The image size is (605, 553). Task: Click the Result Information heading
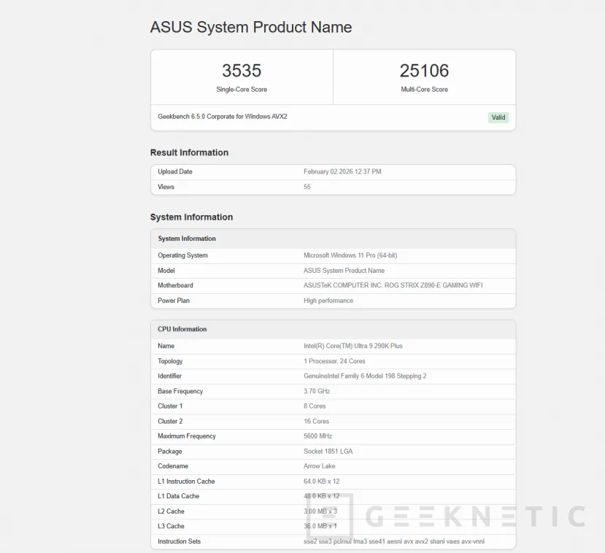coord(189,152)
